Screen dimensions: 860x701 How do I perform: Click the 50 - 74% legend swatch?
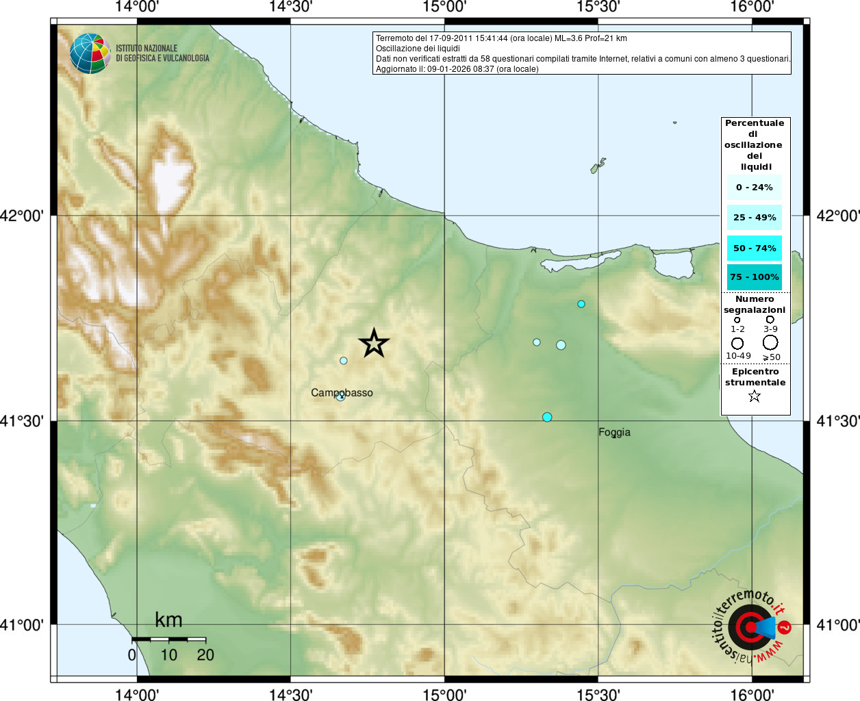(755, 248)
